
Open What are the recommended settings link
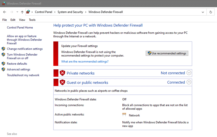(85, 62)
